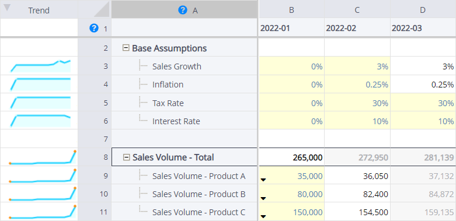Open dropdown arrow in Product A 2022-01 cell

tap(263, 180)
